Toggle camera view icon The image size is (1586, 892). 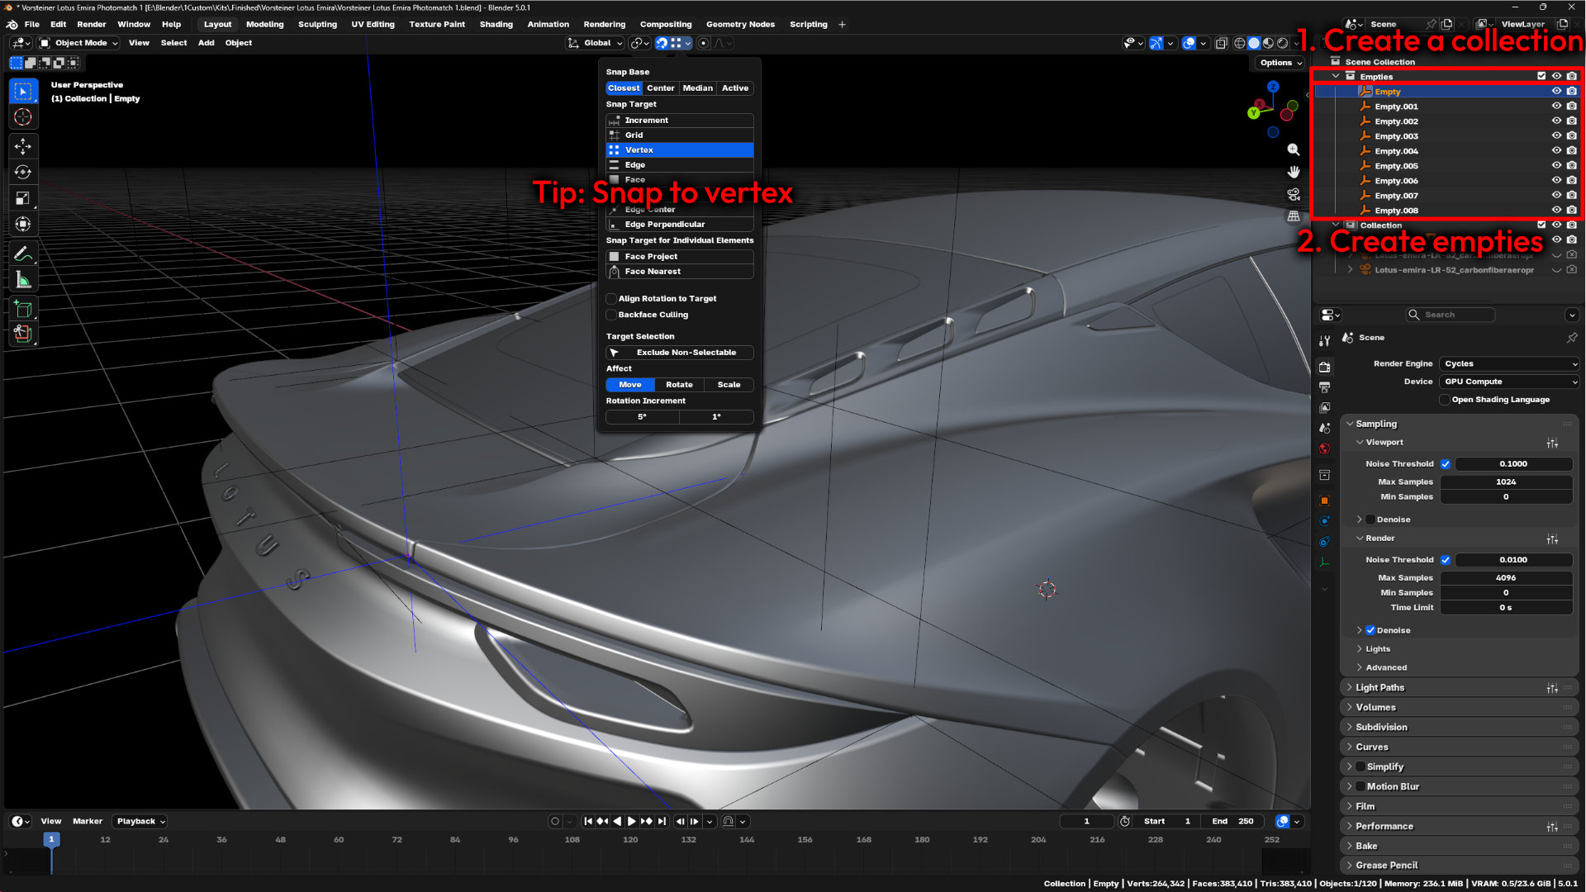click(x=1294, y=194)
